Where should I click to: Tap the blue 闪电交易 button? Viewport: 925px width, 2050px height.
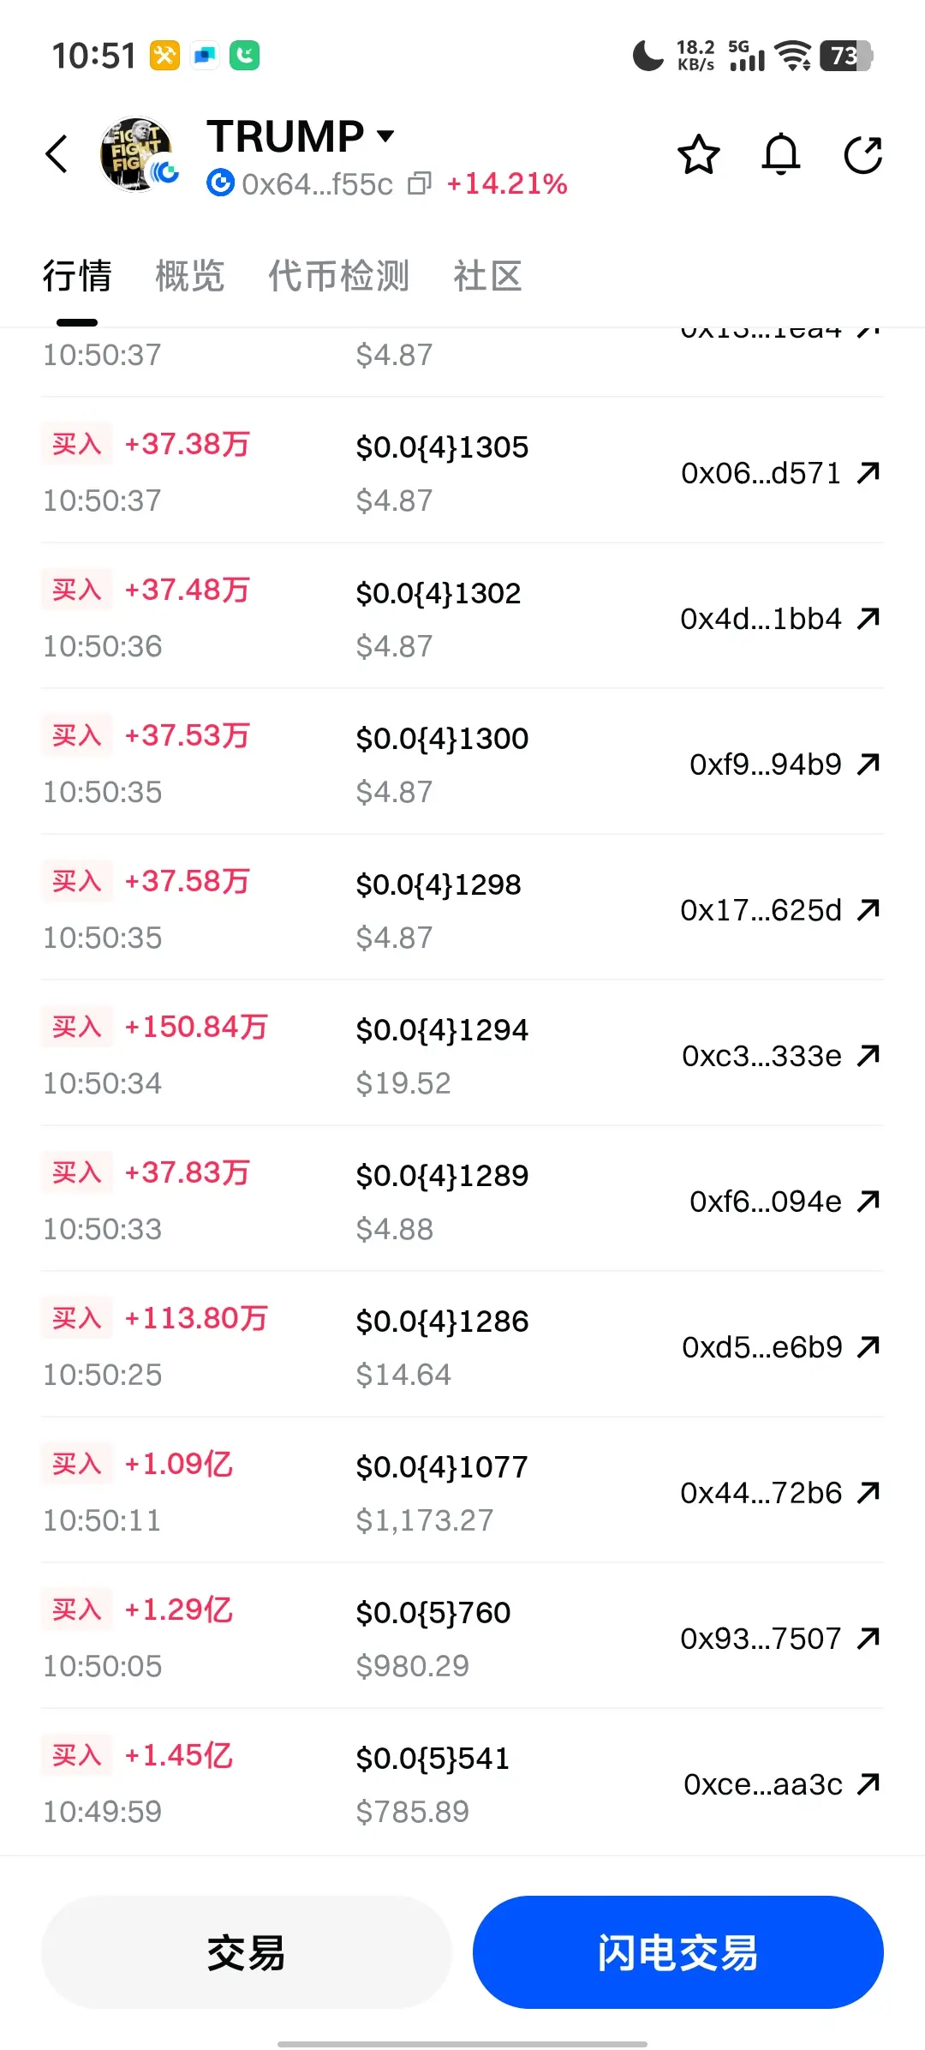677,1952
